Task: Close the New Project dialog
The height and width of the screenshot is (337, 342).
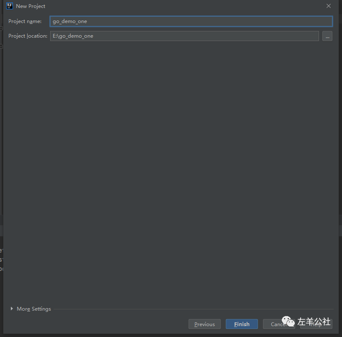Action: [x=329, y=6]
